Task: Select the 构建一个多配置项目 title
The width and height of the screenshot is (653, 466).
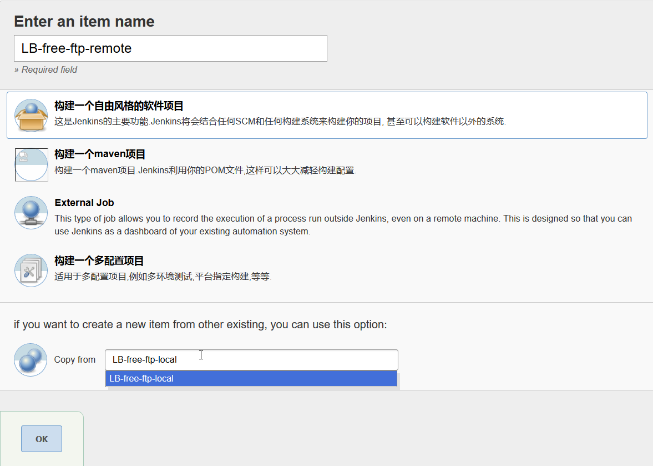Action: (99, 260)
